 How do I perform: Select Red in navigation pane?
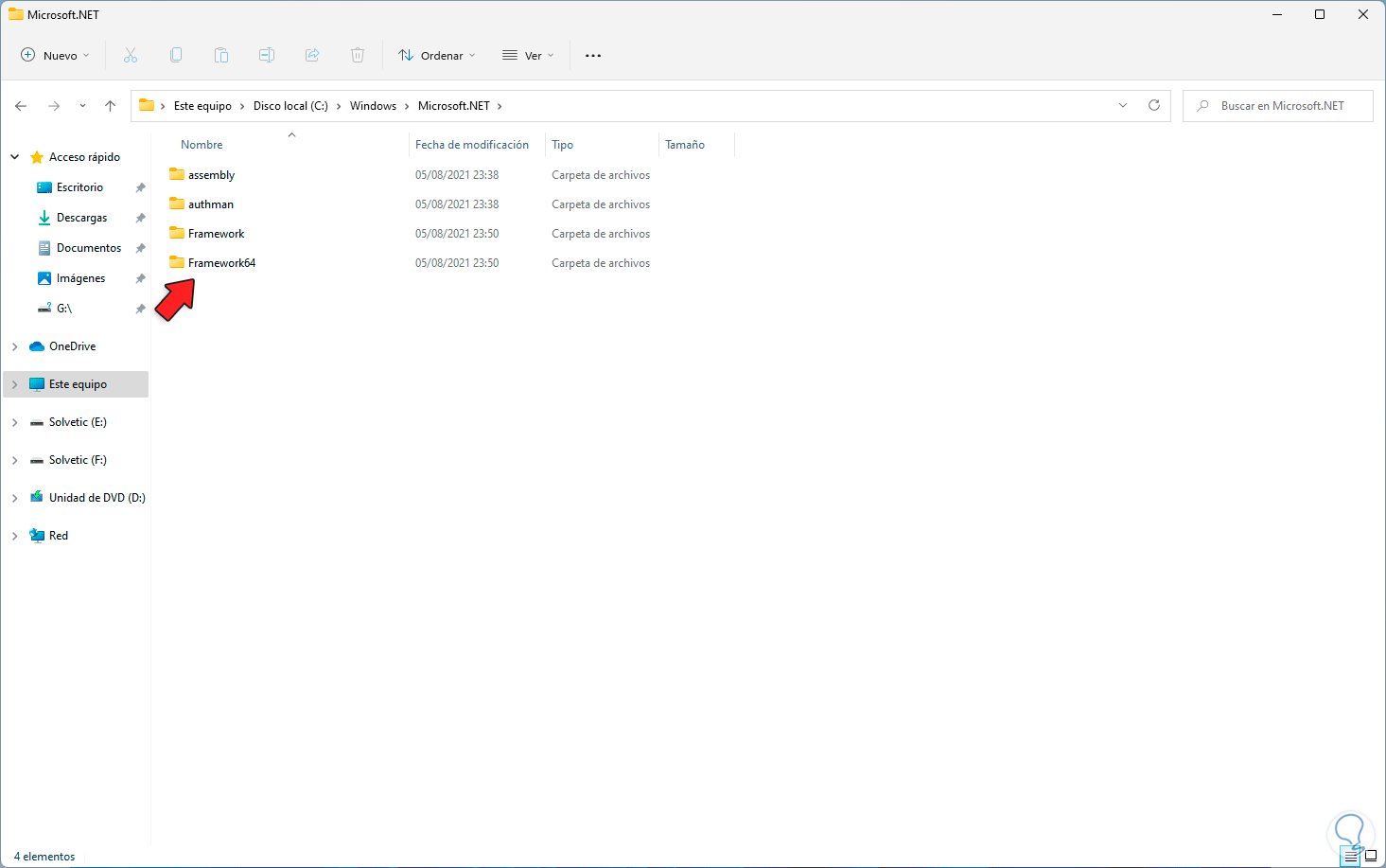click(59, 536)
